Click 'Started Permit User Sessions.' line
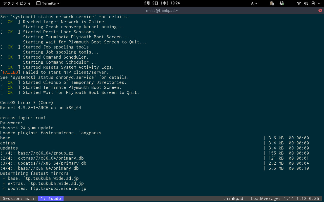The height and width of the screenshot is (202, 324). point(59,32)
